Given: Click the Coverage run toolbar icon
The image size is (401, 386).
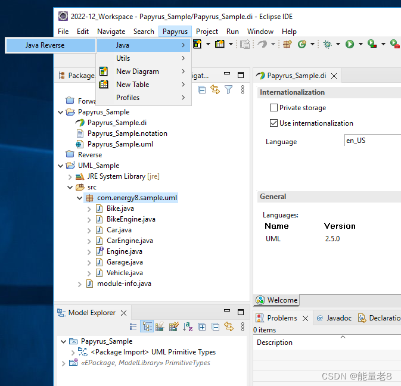Looking at the screenshot, I should [x=372, y=44].
